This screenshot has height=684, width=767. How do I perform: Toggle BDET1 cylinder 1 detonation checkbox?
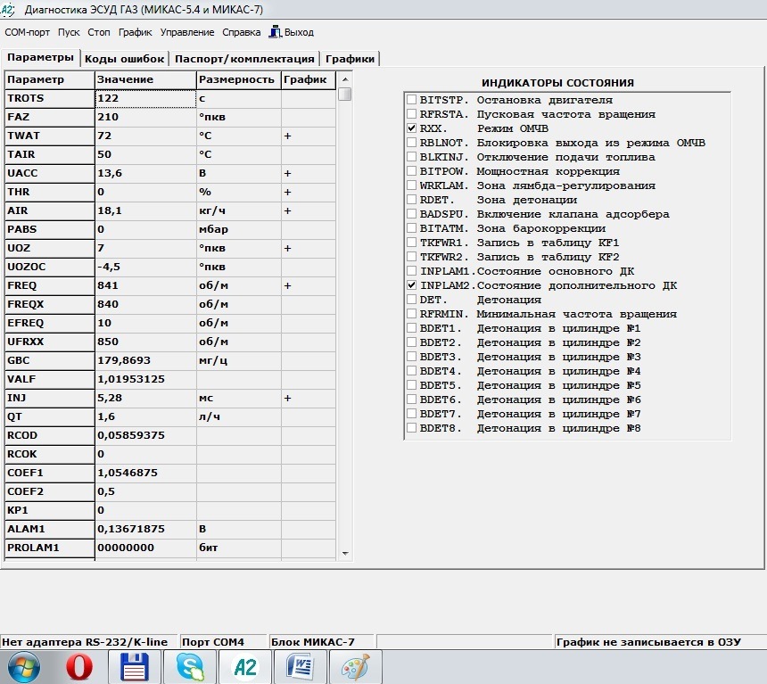tap(412, 328)
